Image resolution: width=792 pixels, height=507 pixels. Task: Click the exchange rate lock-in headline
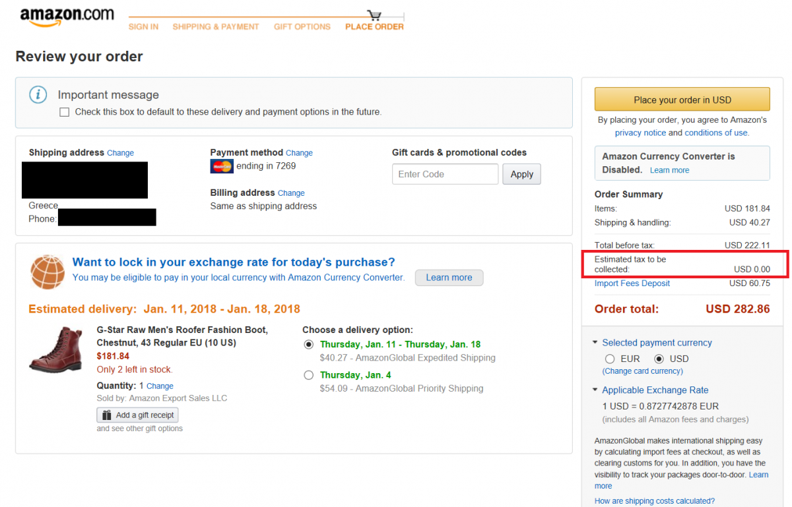point(234,262)
